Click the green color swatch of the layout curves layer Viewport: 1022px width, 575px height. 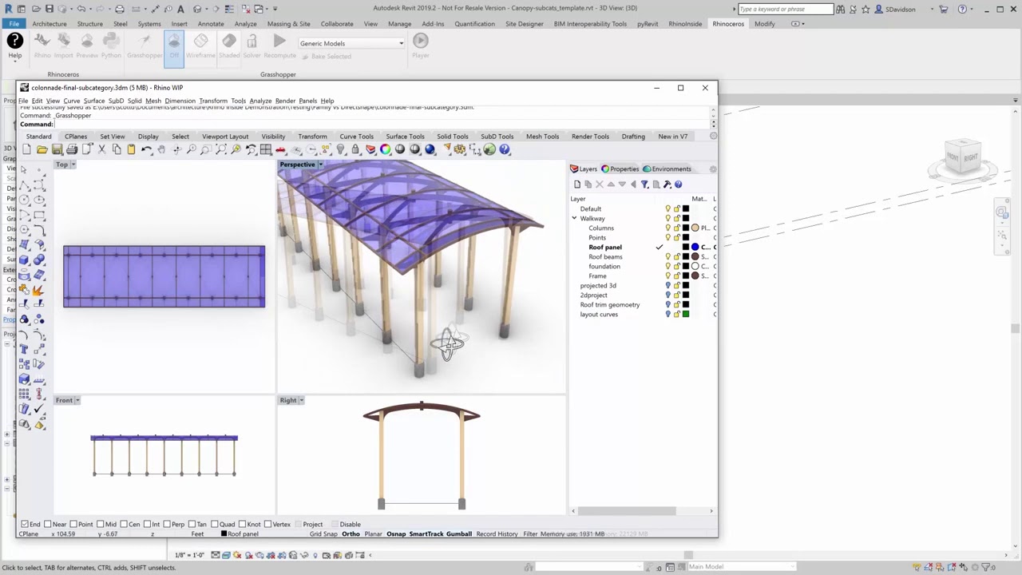[685, 315]
